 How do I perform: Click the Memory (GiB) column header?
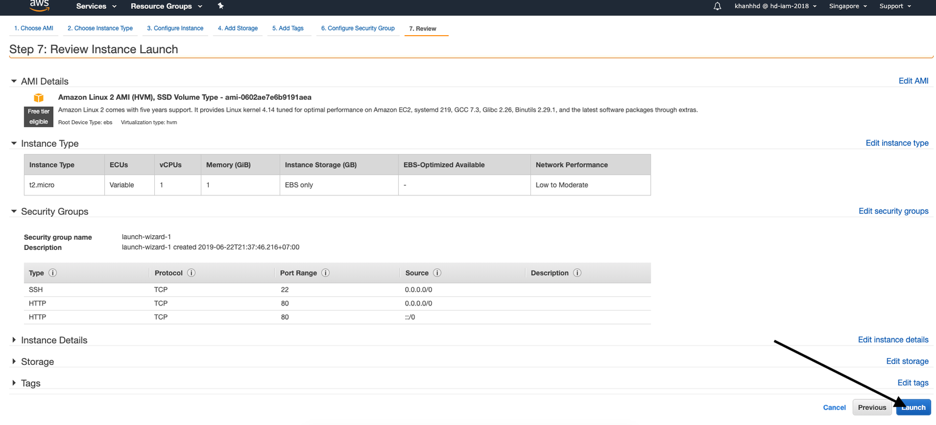click(x=241, y=165)
